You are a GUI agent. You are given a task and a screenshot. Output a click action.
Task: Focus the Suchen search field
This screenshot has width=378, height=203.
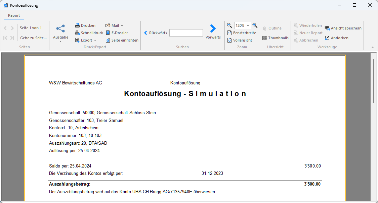click(186, 33)
